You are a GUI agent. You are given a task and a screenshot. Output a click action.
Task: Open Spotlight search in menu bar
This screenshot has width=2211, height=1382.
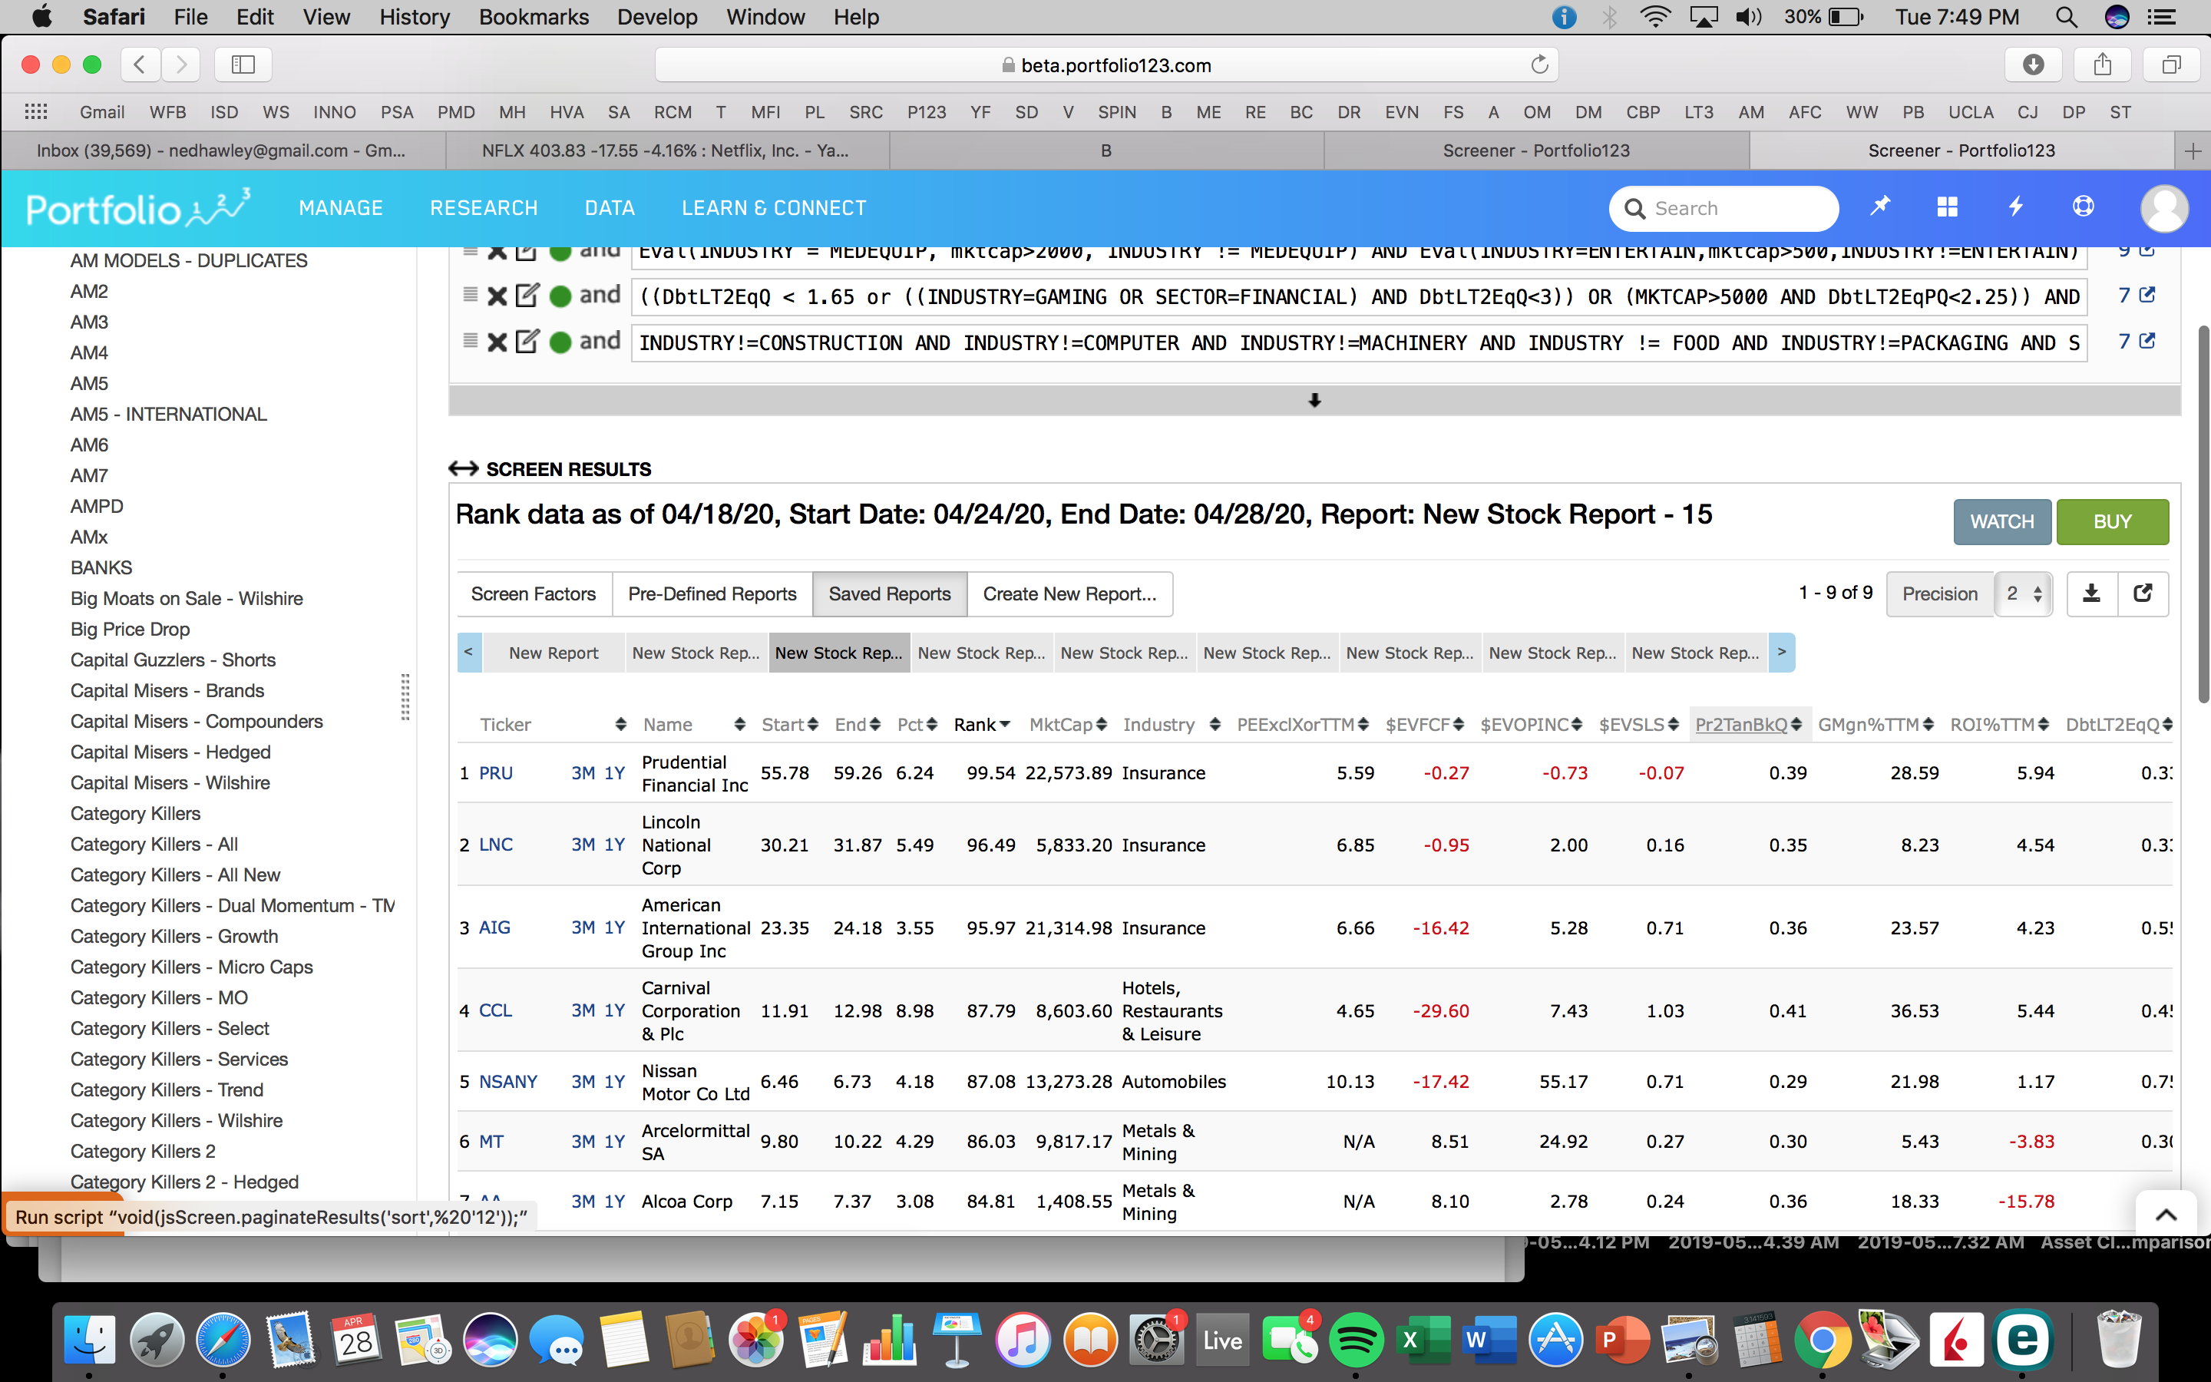[x=2066, y=18]
